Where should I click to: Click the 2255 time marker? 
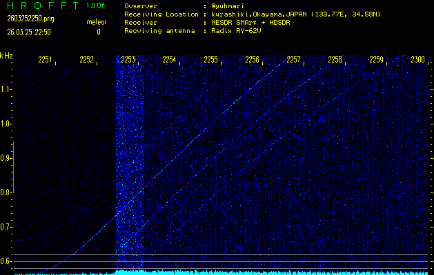pyautogui.click(x=211, y=60)
